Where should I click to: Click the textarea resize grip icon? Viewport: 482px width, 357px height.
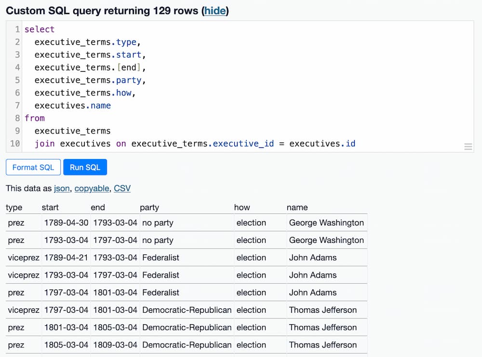click(x=468, y=146)
